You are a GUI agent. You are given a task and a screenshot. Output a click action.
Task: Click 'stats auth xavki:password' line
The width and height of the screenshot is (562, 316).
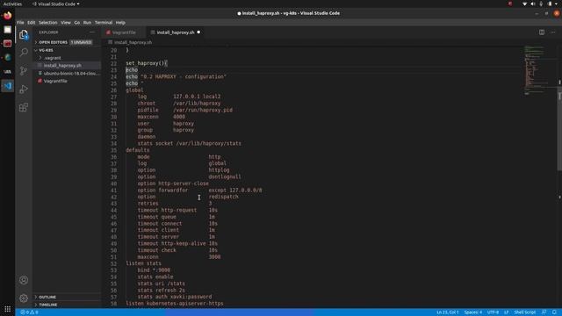click(x=175, y=297)
